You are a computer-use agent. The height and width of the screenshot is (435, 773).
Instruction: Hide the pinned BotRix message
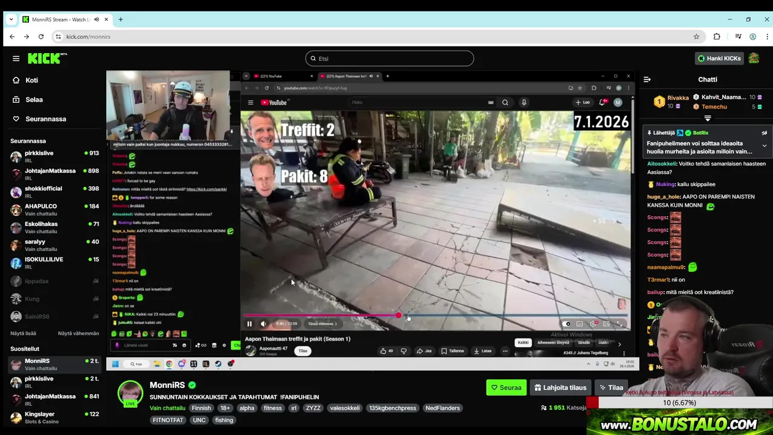764,133
